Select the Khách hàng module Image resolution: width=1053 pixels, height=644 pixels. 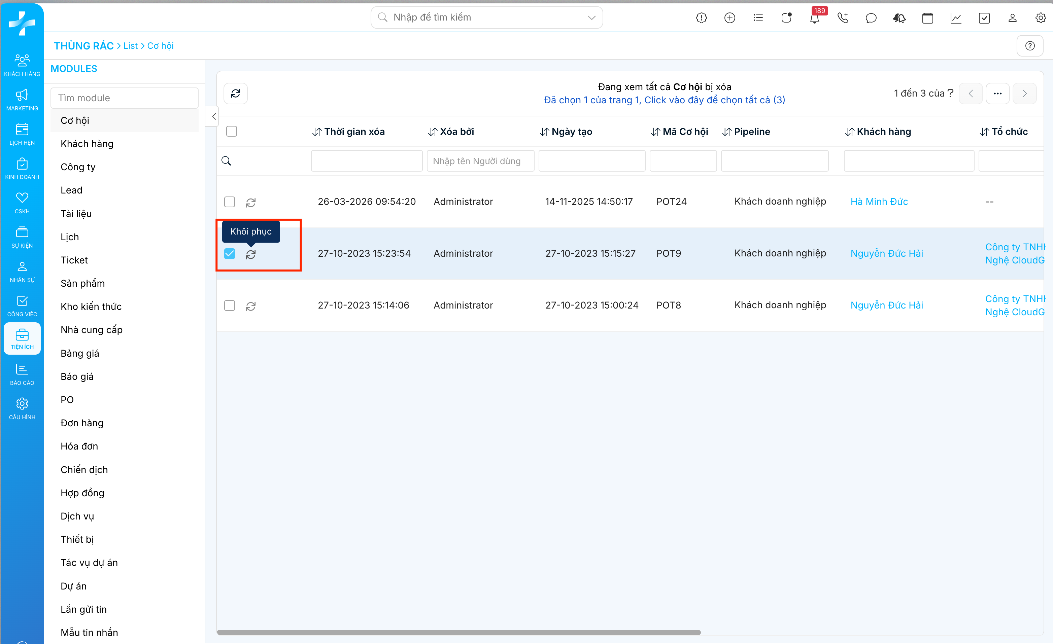(87, 143)
